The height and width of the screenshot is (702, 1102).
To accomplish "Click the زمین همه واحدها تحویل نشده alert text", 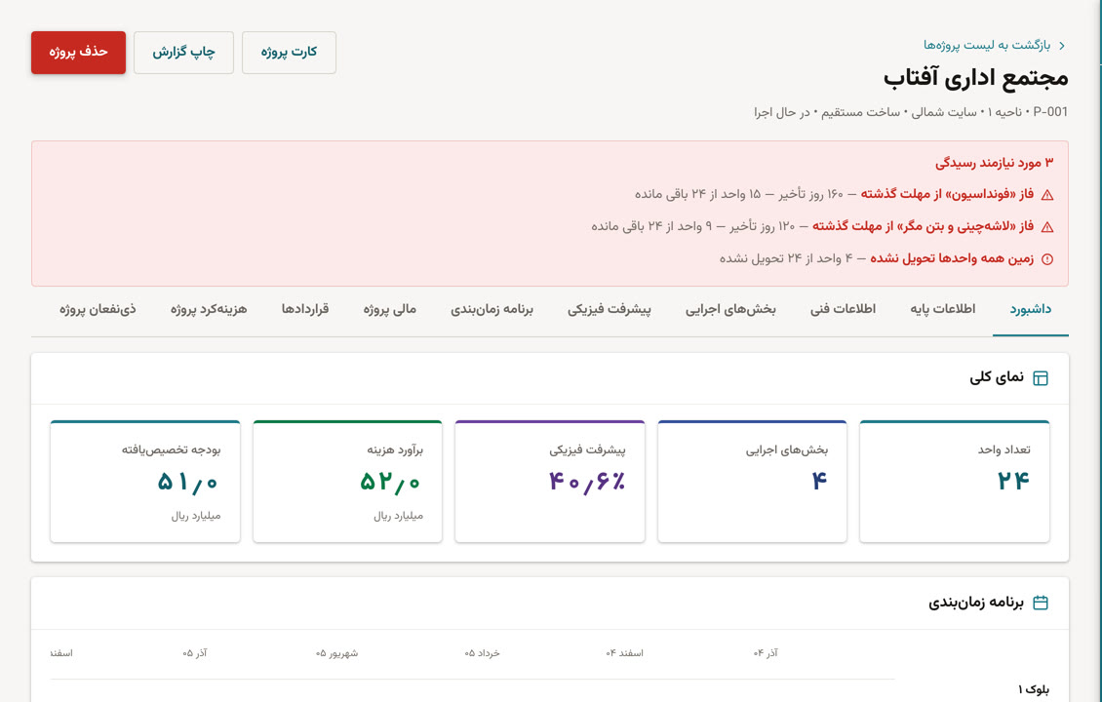I will 952,258.
